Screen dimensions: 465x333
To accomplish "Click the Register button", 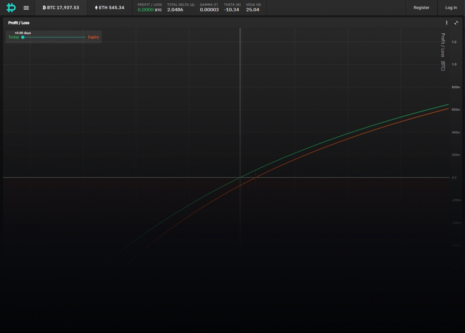I will tap(421, 7).
